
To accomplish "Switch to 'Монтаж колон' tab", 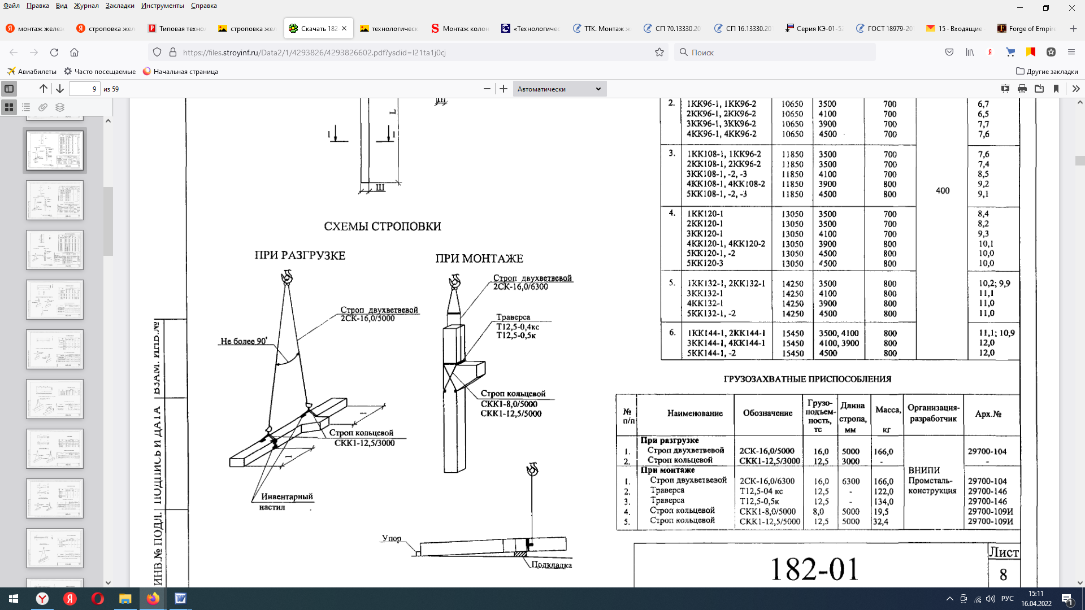I will (459, 28).
